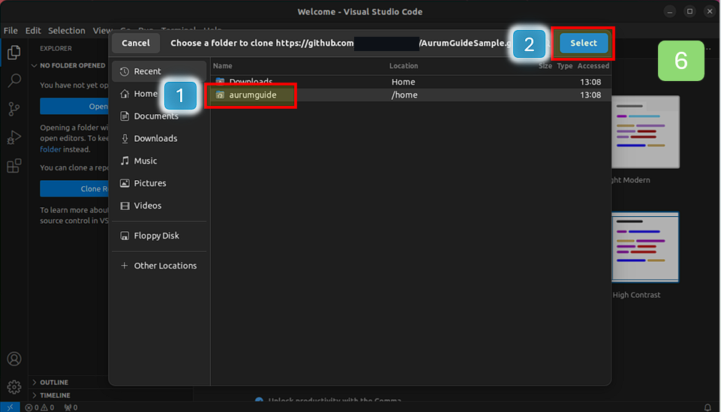Open Source Control view in activity bar
Screen dimensions: 721x412
[14, 109]
